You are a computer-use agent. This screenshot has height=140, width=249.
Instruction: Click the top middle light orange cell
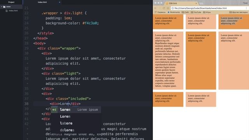click(201, 22)
